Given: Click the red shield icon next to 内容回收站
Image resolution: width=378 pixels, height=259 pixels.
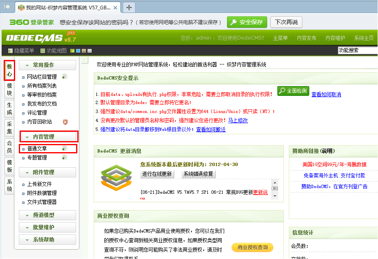Looking at the screenshot, I should tap(65, 122).
